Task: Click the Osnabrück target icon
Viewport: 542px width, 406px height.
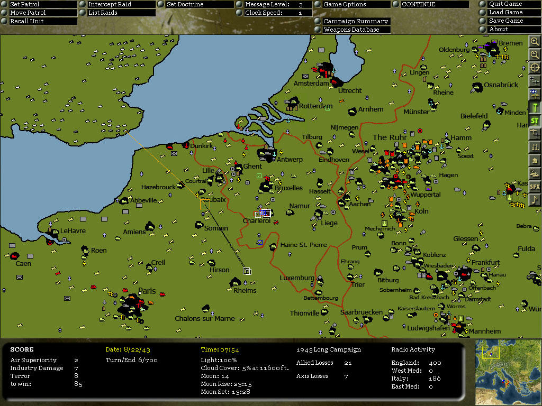Action: [478, 87]
